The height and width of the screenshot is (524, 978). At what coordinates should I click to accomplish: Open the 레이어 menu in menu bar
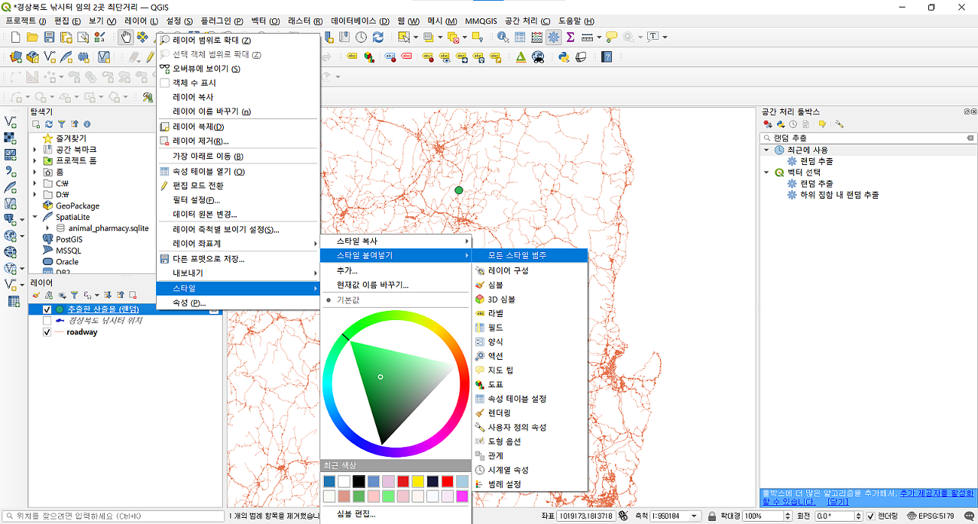click(141, 21)
